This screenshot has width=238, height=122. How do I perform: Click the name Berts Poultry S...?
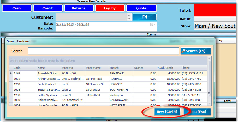49,84
